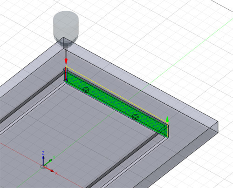Click the green Y axis arrow of the triad

pos(48,162)
